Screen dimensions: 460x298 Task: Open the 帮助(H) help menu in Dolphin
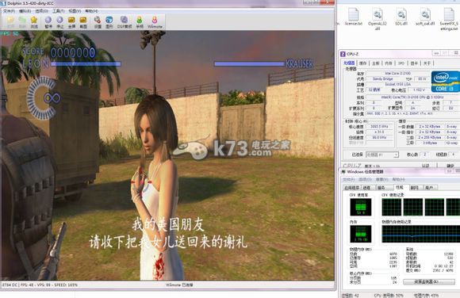click(91, 11)
